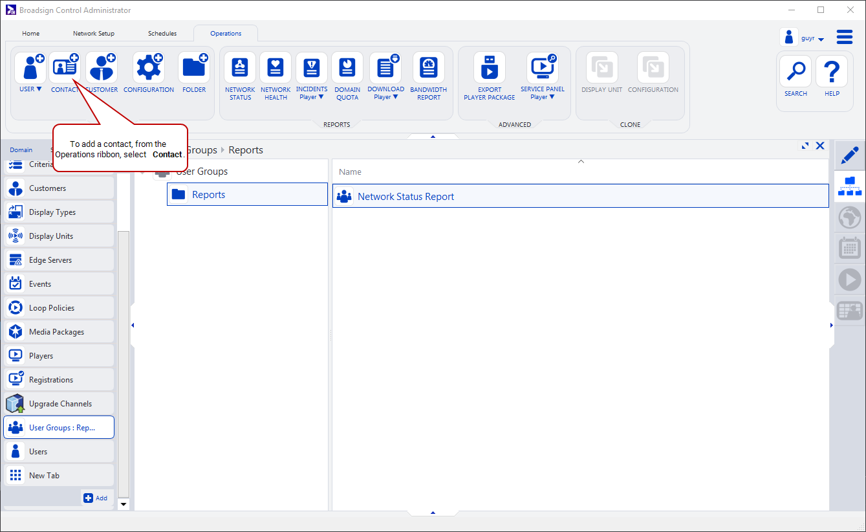This screenshot has width=866, height=532.
Task: Click the Add button in sidebar
Action: click(96, 498)
